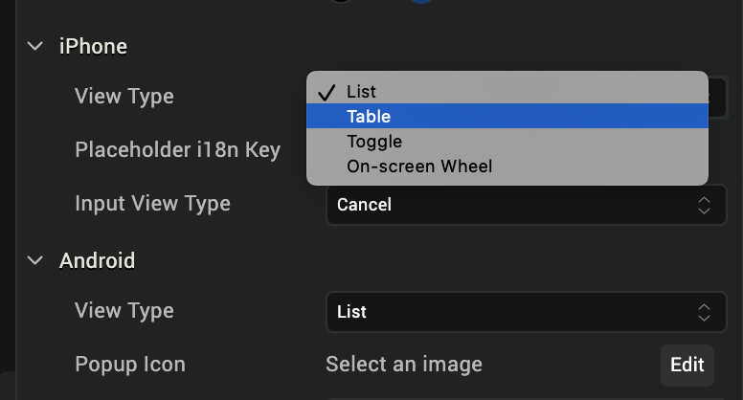Click the iPhone View Type label

[124, 97]
